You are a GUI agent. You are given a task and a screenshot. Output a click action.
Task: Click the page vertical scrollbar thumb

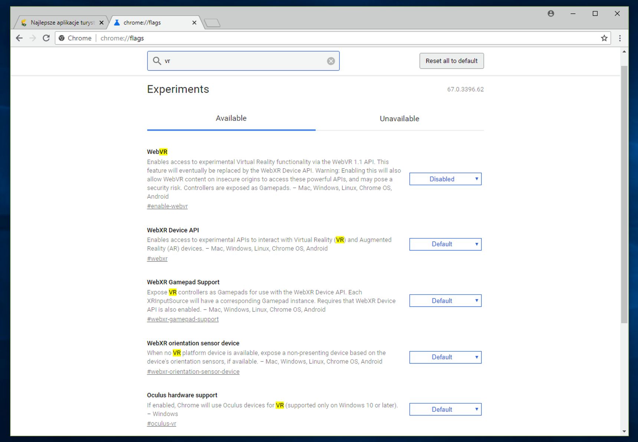click(x=624, y=194)
